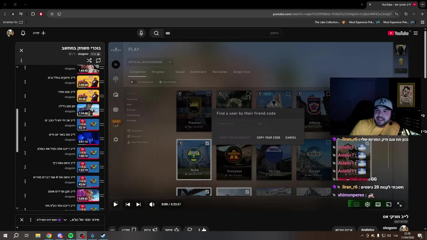Viewport: 427px width, 240px height.
Task: Play the video
Action: (x=115, y=204)
